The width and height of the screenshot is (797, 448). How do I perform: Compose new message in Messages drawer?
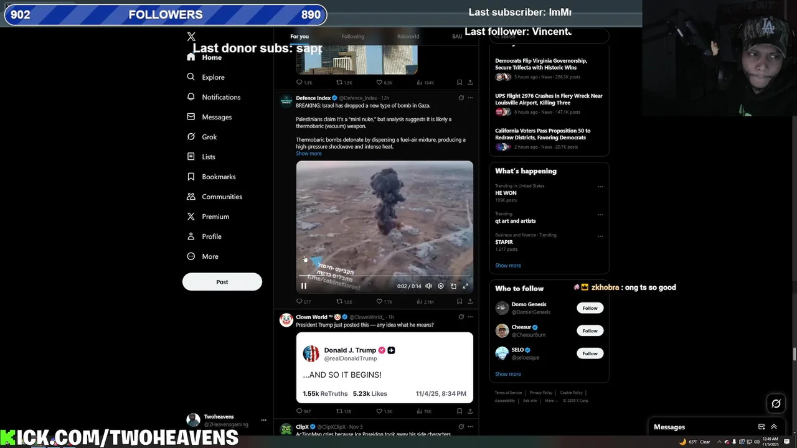click(762, 427)
